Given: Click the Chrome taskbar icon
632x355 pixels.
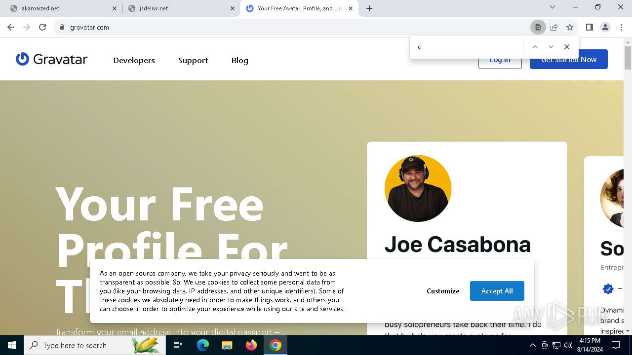Looking at the screenshot, I should click(276, 345).
